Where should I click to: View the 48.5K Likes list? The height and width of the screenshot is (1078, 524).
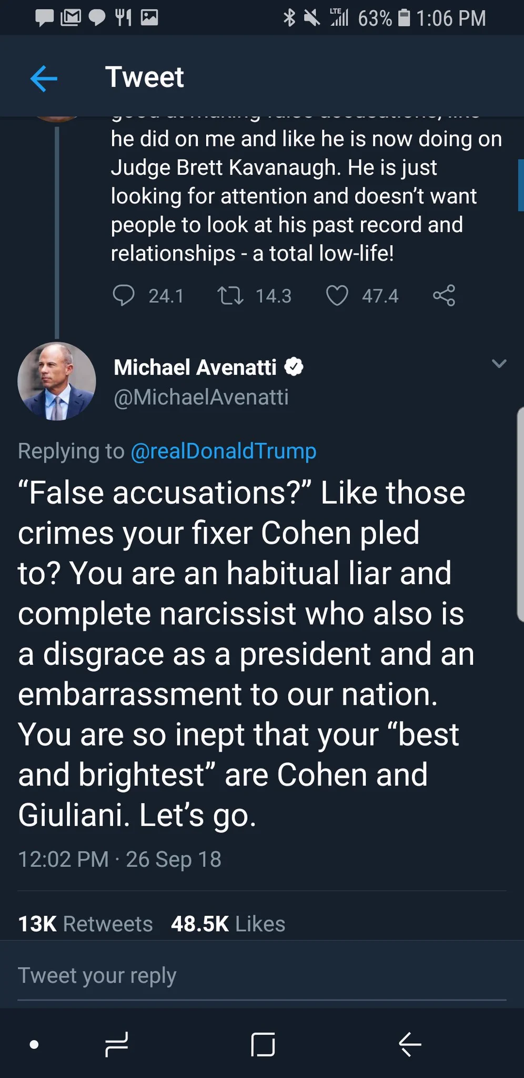228,924
